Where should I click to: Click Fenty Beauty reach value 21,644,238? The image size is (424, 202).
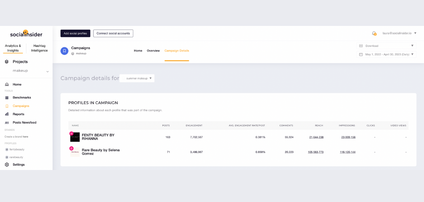pos(316,137)
